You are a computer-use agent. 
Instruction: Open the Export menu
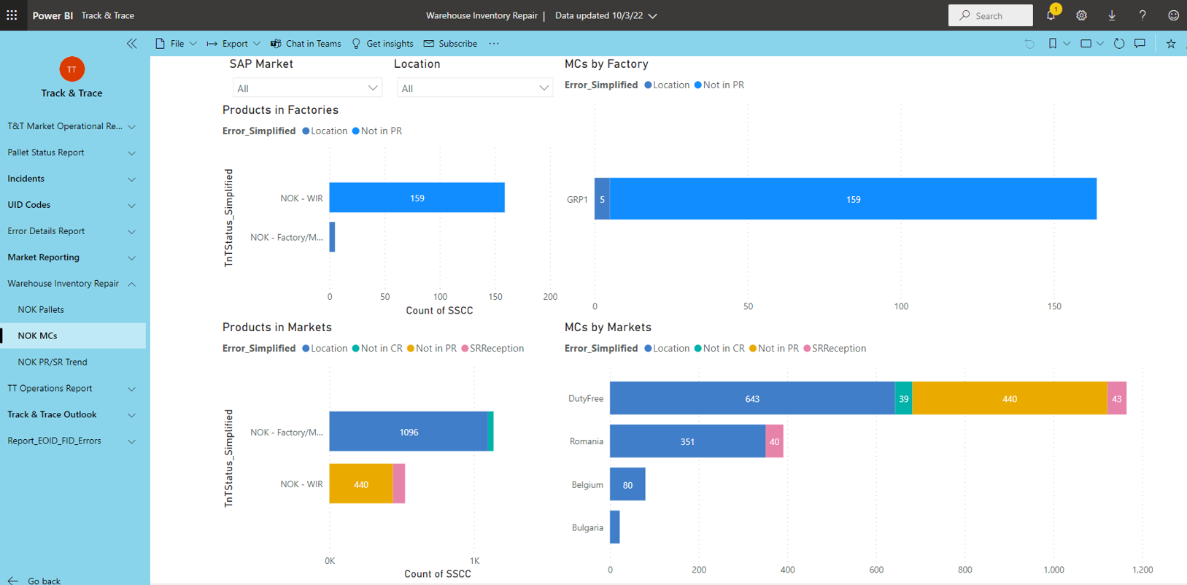(233, 44)
